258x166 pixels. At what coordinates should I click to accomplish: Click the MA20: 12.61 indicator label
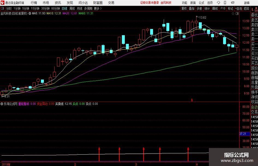(x=70, y=13)
